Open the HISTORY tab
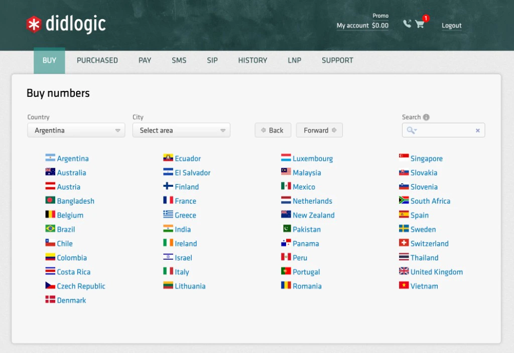The height and width of the screenshot is (353, 514). click(x=252, y=60)
